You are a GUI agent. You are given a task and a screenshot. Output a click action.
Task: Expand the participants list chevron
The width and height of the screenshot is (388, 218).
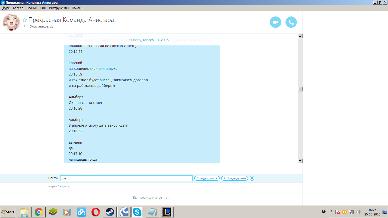(24, 26)
